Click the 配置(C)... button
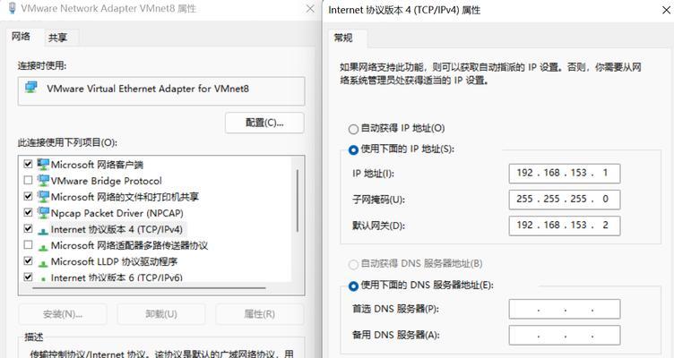Screen dimensions: 674x358 coord(264,123)
